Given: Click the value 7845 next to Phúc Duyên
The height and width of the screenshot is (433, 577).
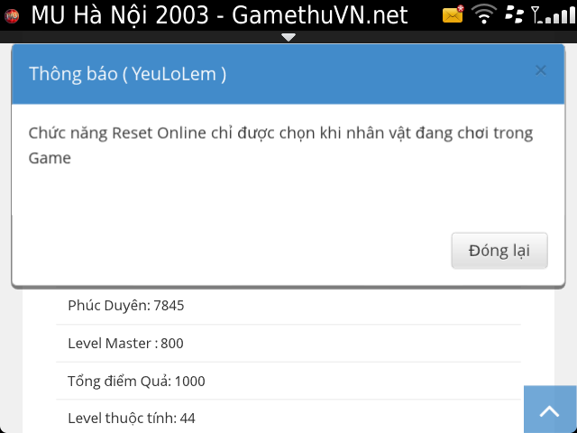Looking at the screenshot, I should 169,305.
